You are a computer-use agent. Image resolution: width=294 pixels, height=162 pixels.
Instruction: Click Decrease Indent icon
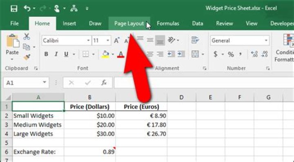click(171, 54)
